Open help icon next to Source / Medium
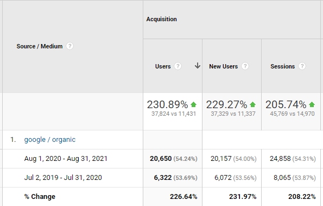Screen dimensions: 323x206 point(69,46)
